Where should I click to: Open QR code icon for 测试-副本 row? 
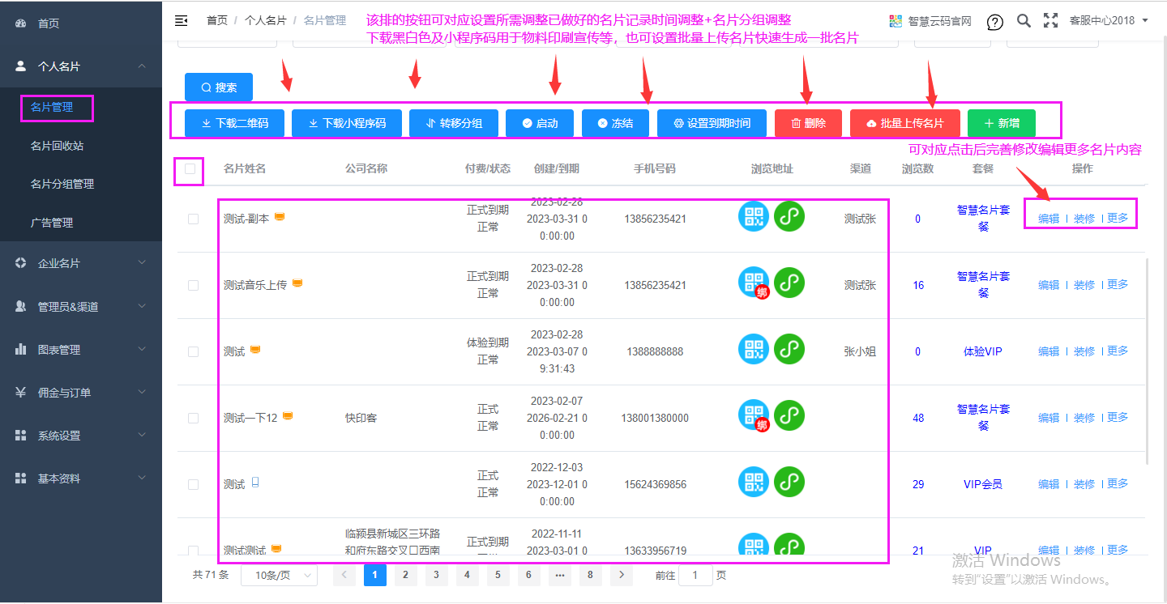coord(754,216)
